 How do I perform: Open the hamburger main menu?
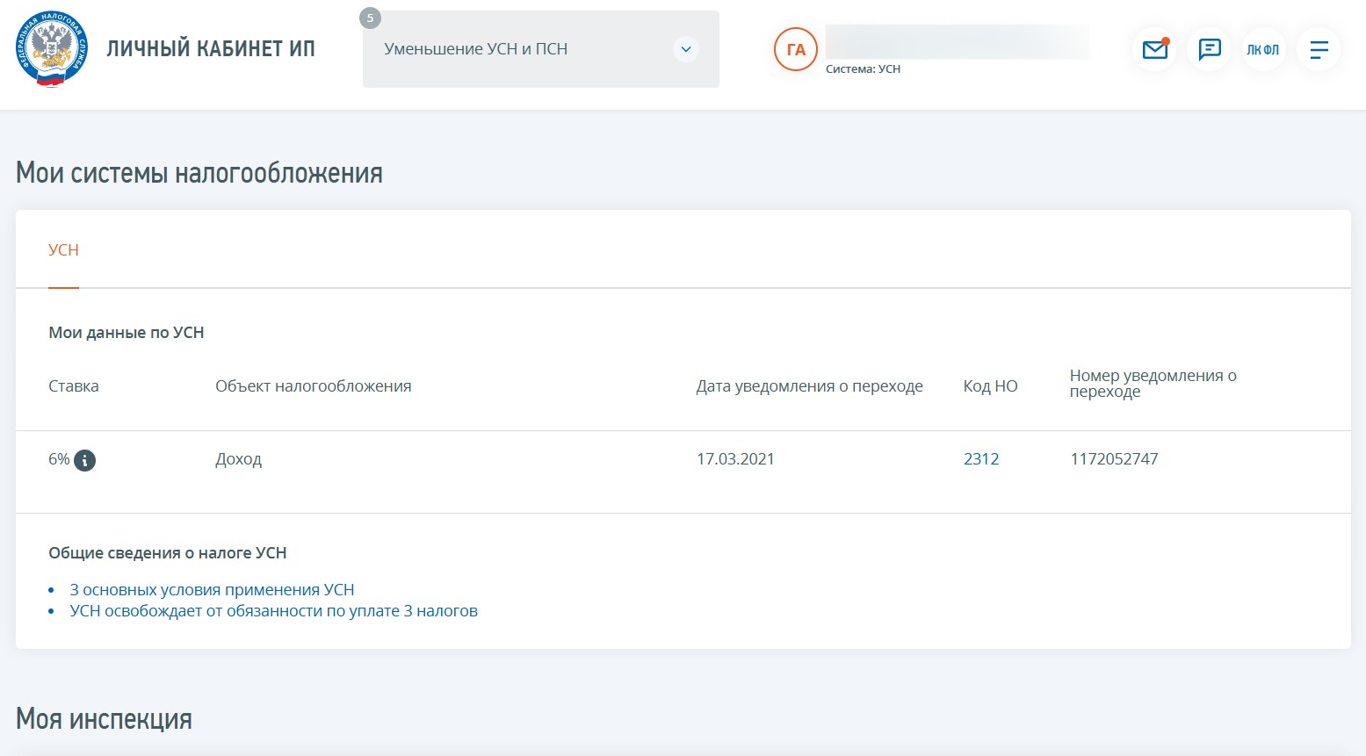pos(1319,50)
